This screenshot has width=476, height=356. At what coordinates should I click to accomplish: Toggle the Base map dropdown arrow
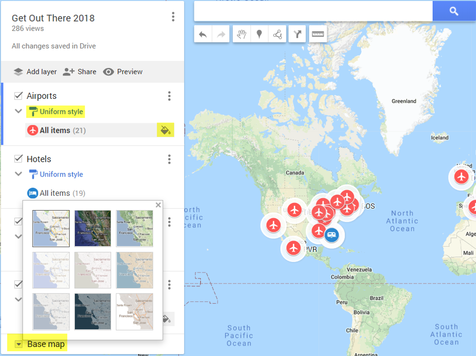point(19,344)
